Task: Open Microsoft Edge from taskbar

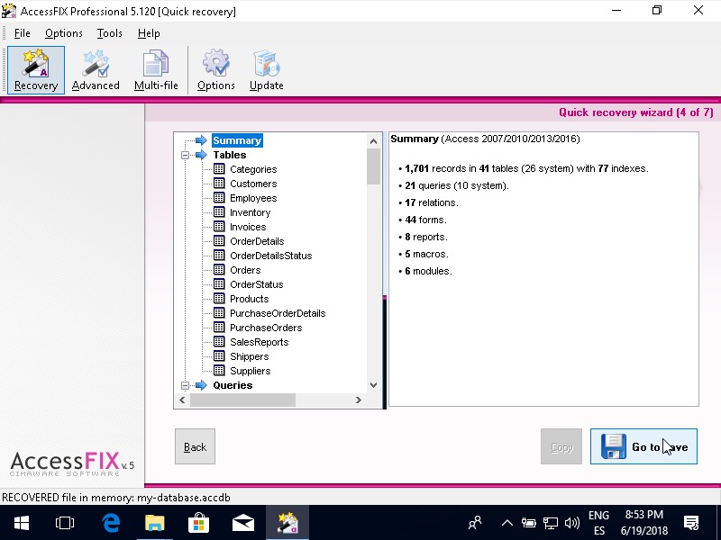Action: point(111,522)
